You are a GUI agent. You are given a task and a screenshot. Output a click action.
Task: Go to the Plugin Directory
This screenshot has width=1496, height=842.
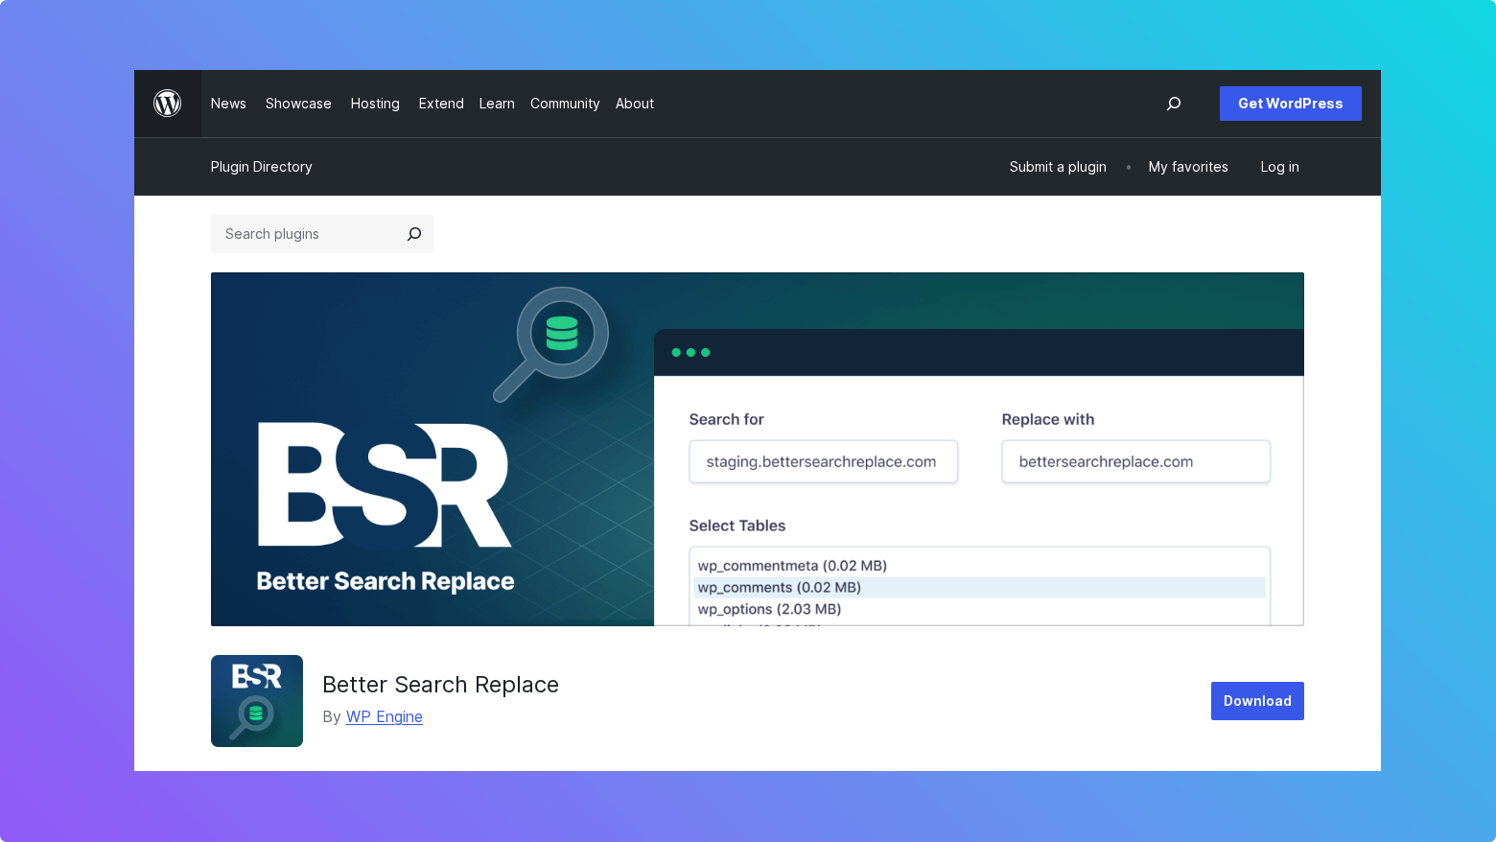261,166
